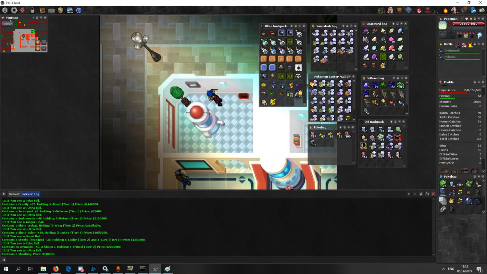Go up a floor with minimap up arrow
The height and width of the screenshot is (274, 487).
(38, 42)
